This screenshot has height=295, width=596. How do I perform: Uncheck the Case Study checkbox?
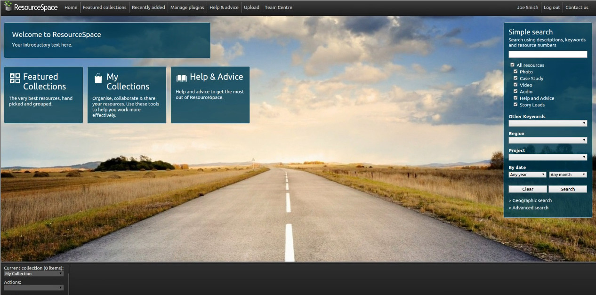pyautogui.click(x=515, y=78)
